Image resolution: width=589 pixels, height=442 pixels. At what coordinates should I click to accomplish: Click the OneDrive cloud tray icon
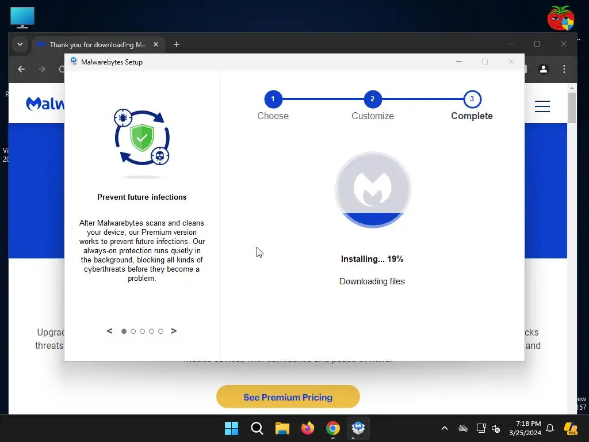pos(463,428)
